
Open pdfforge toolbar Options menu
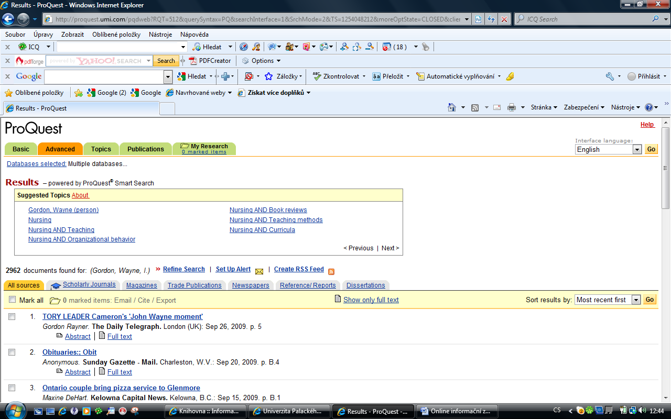[x=261, y=61]
